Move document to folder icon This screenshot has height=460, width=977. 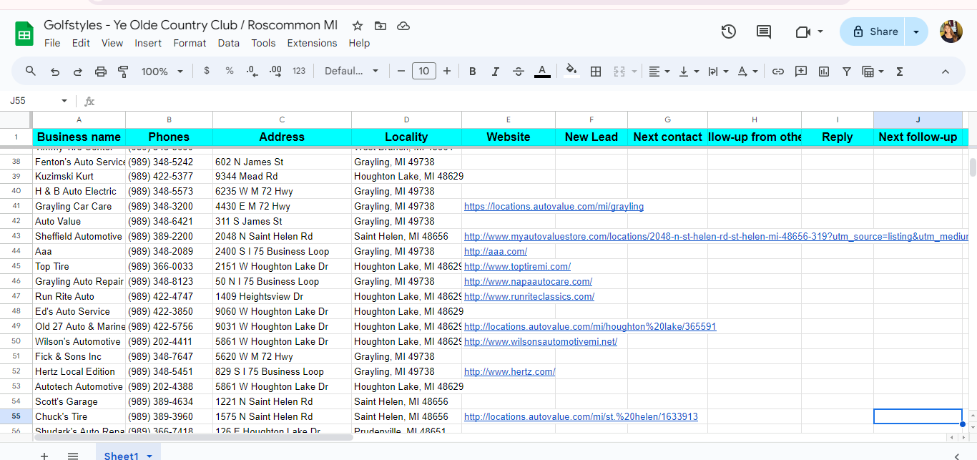[381, 26]
